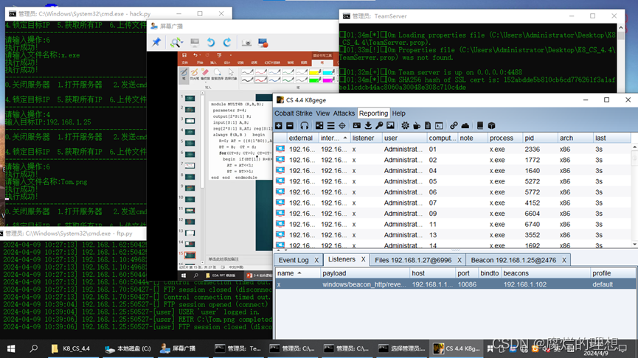Click beacon icon of row with pid 1772
The height and width of the screenshot is (358, 638).
[280, 160]
